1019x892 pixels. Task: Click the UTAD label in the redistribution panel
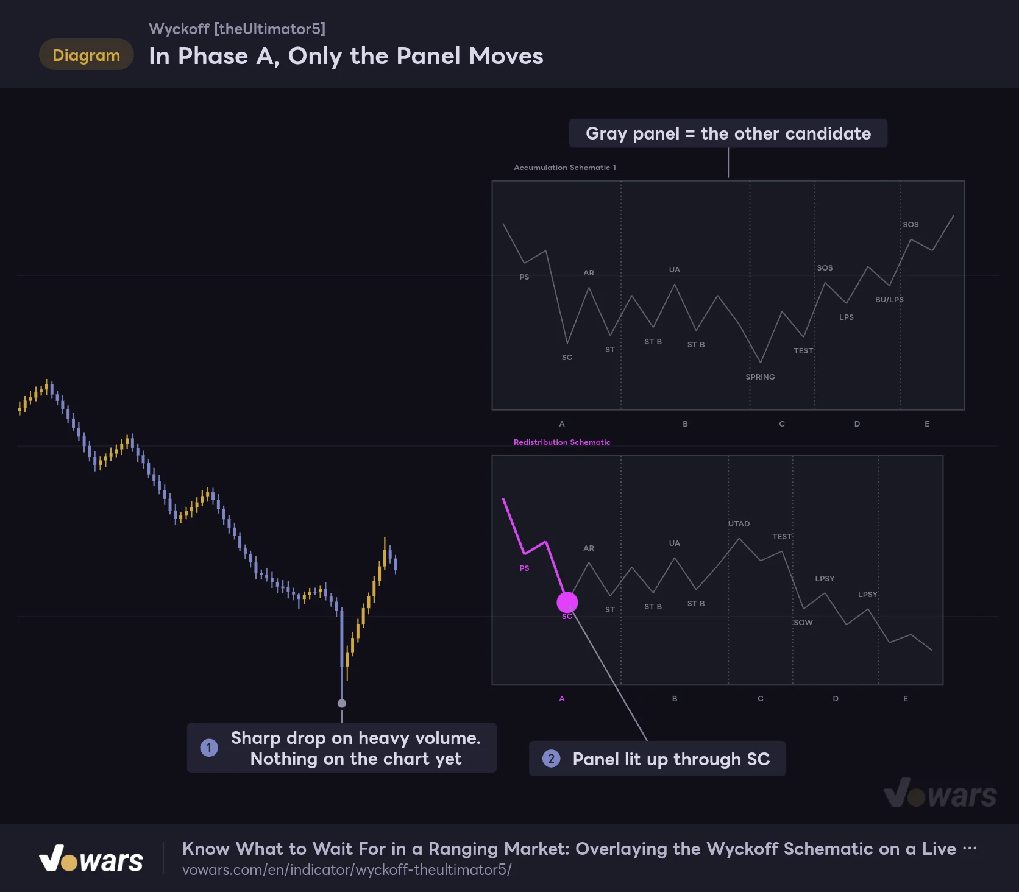[x=739, y=523]
